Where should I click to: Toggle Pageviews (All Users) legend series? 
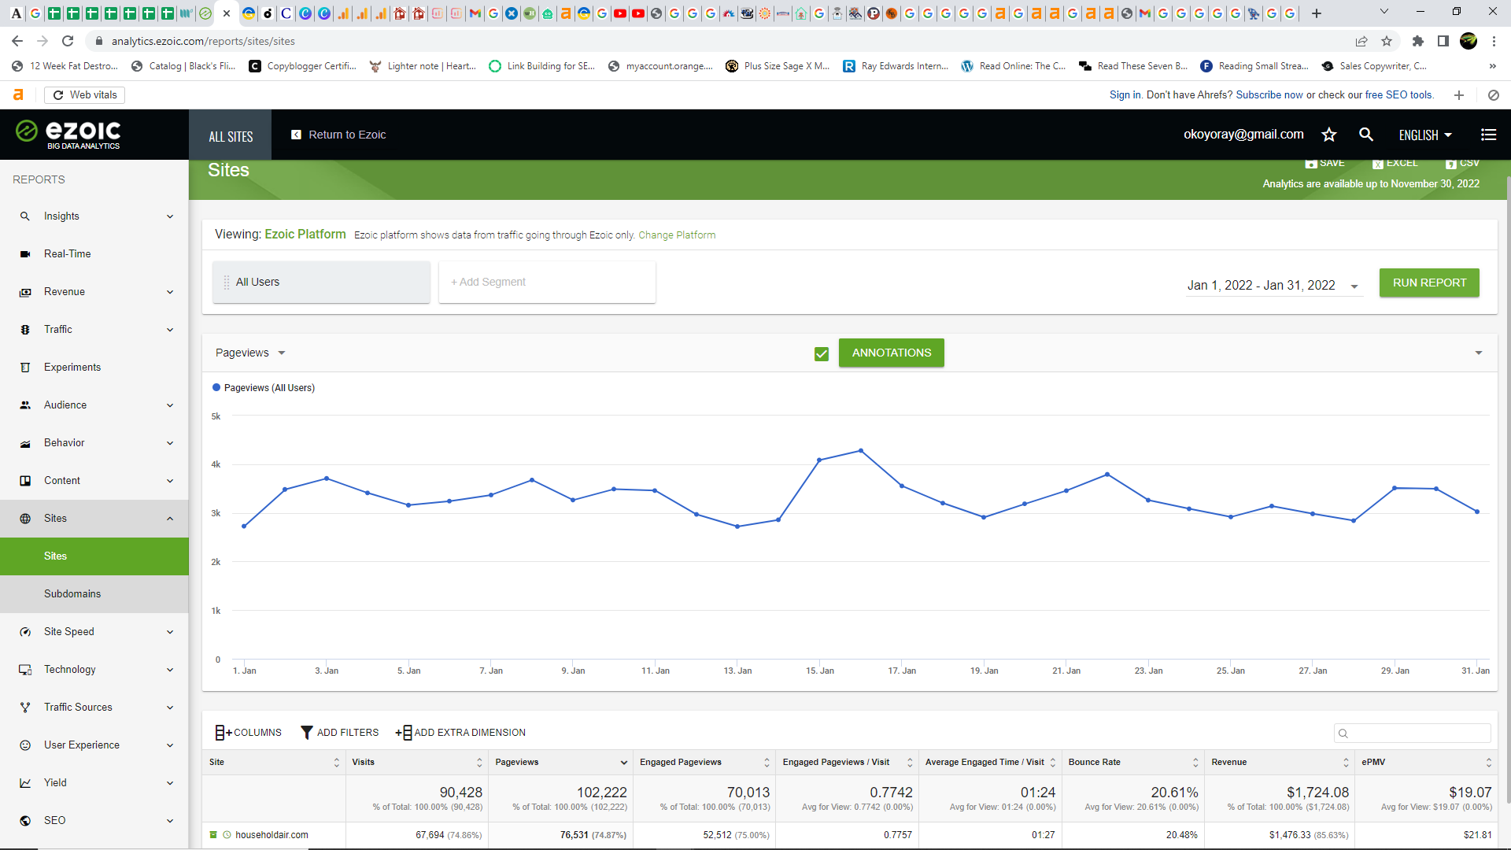(x=264, y=388)
